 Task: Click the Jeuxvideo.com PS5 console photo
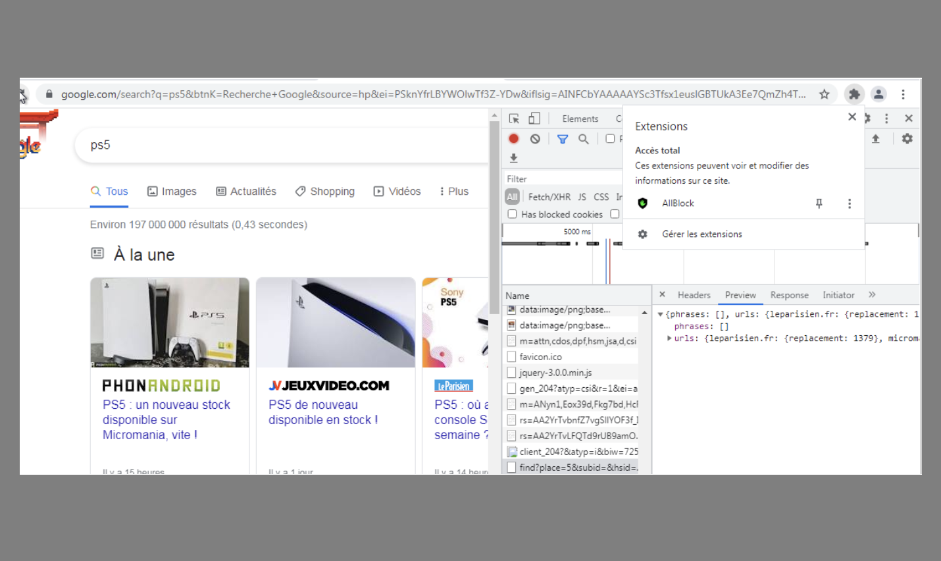coord(336,322)
